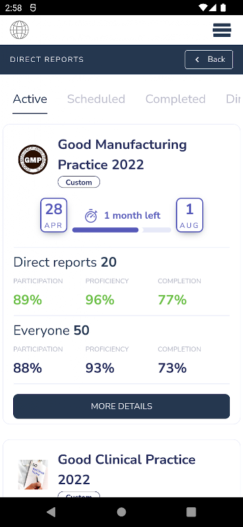Tap the stopwatch icon beside 1 month left
Image resolution: width=243 pixels, height=527 pixels.
tap(91, 216)
